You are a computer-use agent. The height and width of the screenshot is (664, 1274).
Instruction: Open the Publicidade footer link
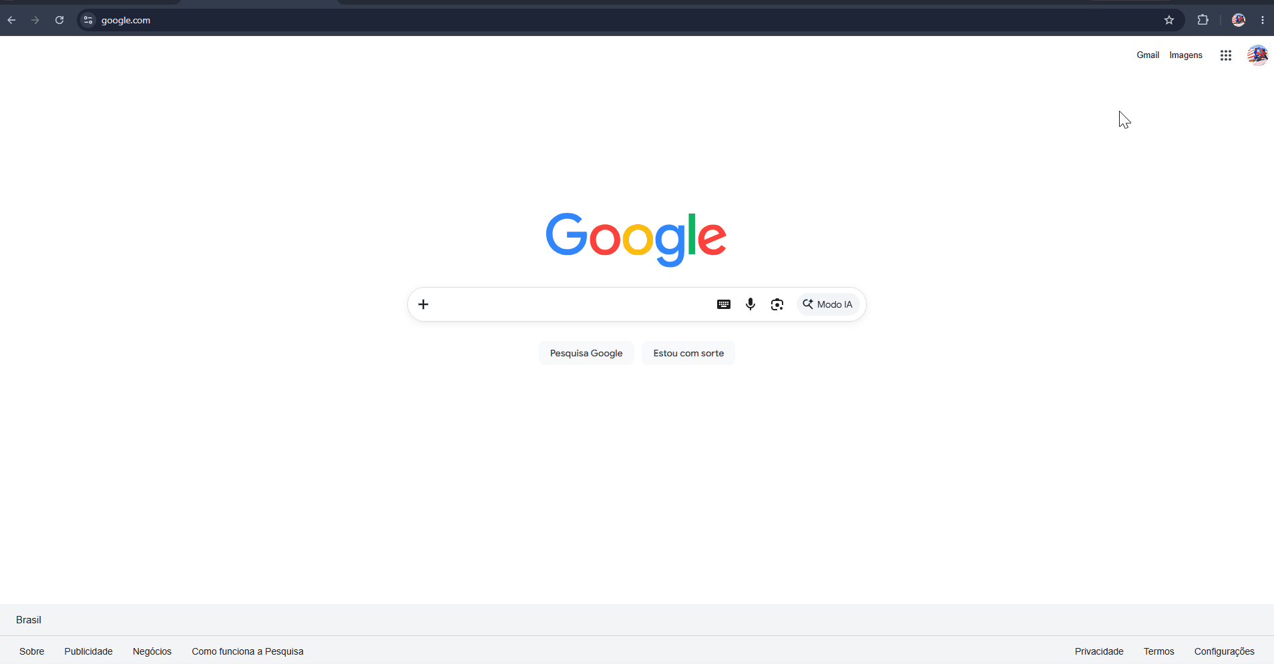click(89, 651)
